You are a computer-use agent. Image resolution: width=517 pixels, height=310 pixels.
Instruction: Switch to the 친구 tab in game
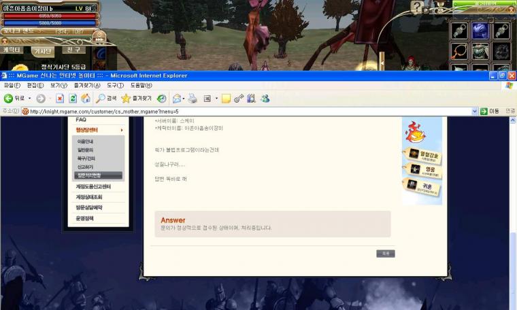tap(74, 50)
